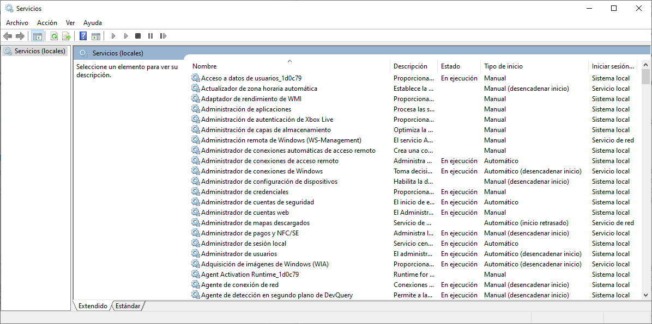Select Administrador de conexiones automáticas de acceso remoto
The height and width of the screenshot is (324, 652).
coord(288,151)
